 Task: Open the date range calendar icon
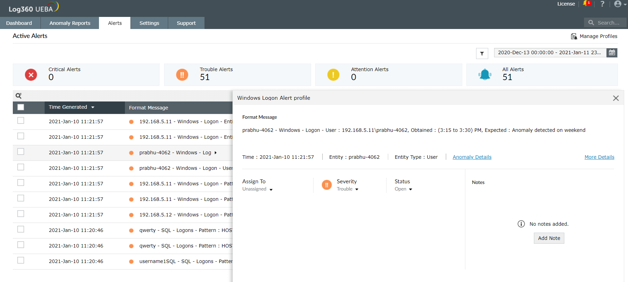click(612, 52)
